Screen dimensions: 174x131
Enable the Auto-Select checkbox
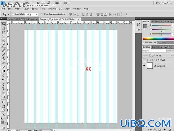click(x=13, y=14)
